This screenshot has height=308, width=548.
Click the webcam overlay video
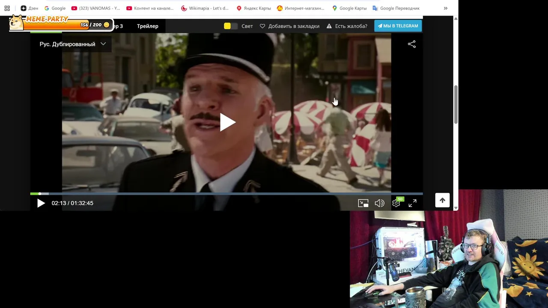point(449,249)
